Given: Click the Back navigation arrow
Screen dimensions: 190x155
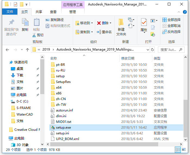Looking at the screenshot, I should [x=7, y=50].
